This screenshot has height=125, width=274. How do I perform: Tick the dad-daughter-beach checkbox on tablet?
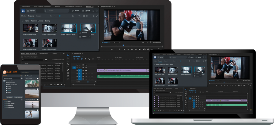pyautogui.click(x=38, y=100)
